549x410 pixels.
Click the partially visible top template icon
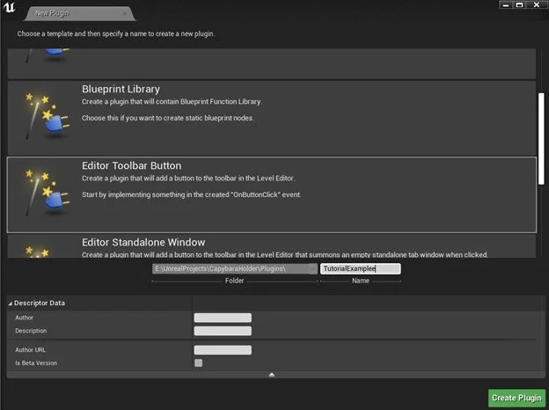(47, 55)
